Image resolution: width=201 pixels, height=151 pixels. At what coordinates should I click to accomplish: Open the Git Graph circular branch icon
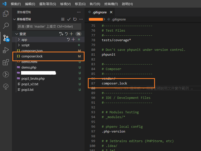(x=6, y=74)
